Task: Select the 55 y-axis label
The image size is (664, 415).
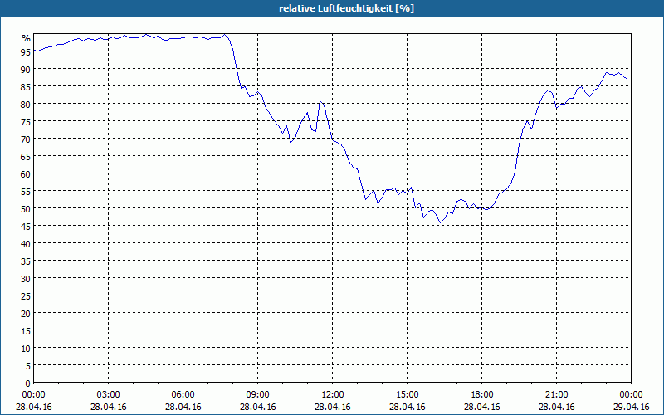Action: pos(26,192)
